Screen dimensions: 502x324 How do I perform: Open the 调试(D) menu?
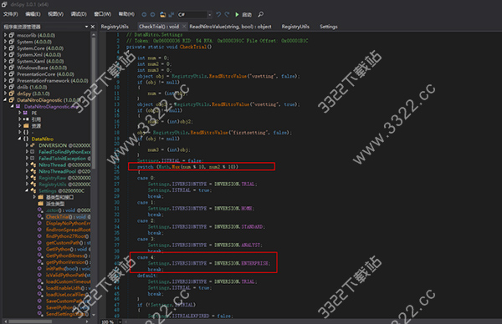point(79,14)
